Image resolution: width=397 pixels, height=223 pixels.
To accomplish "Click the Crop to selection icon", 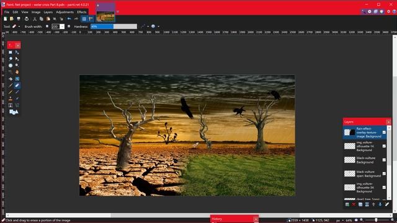I will point(55,19).
